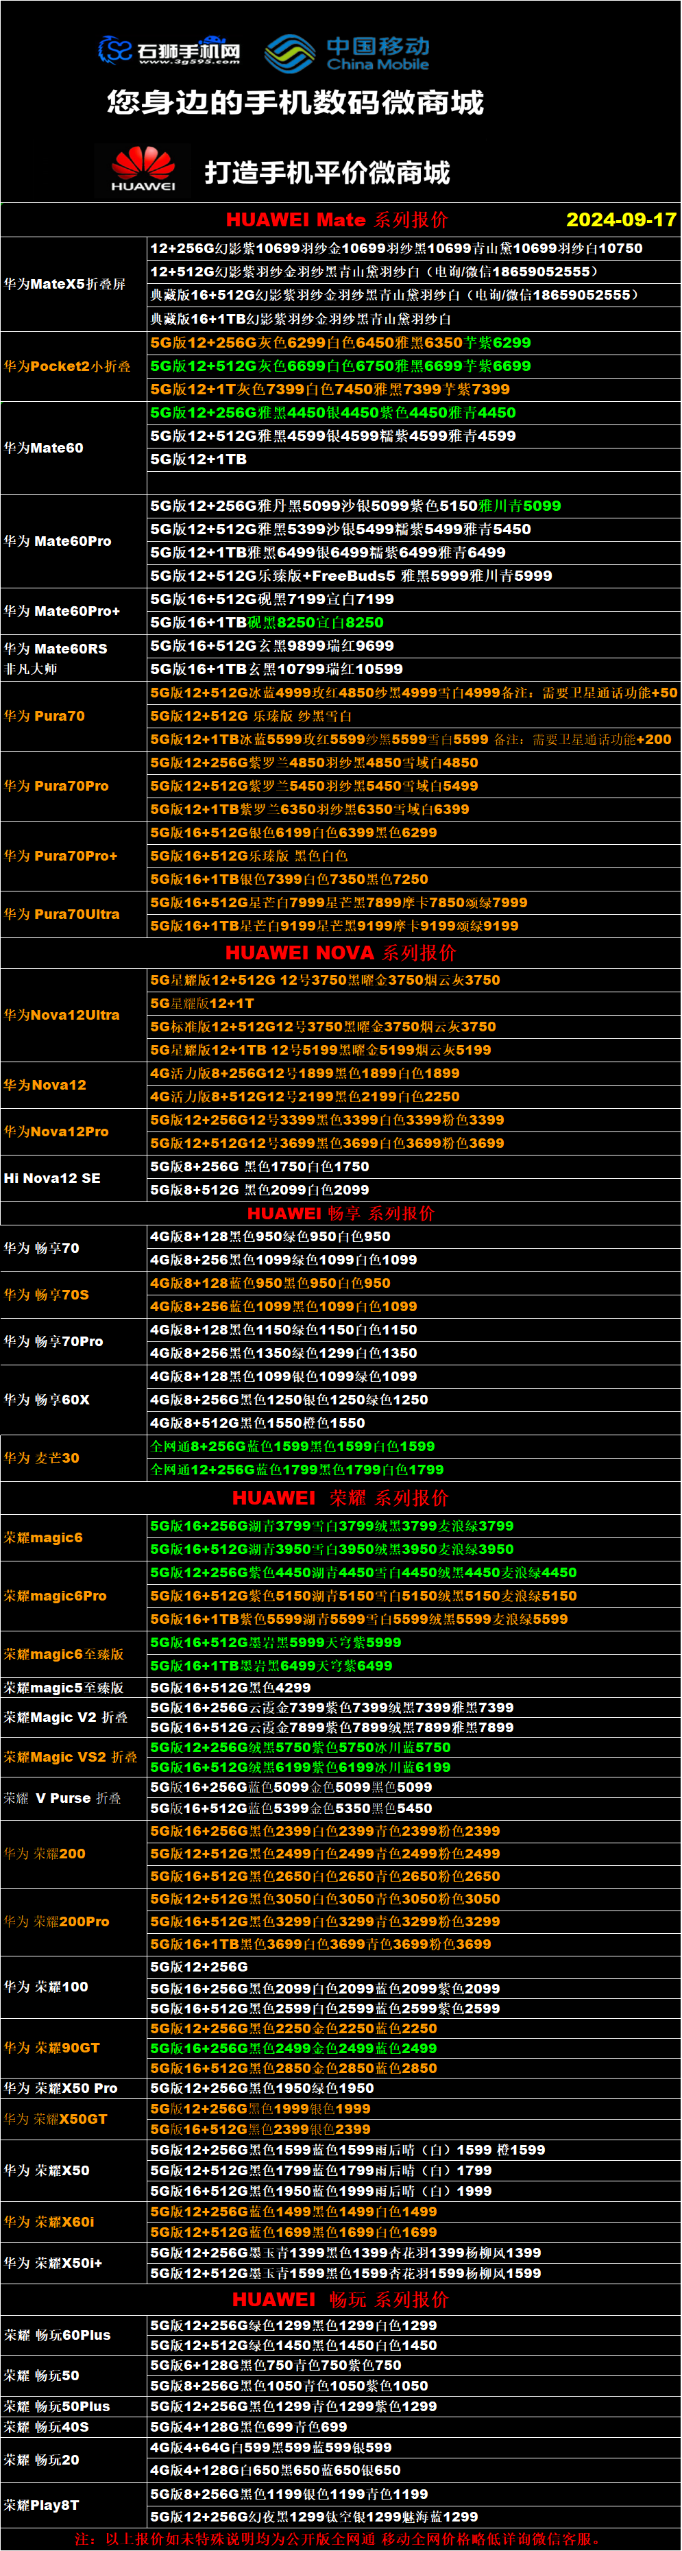This screenshot has height=2551, width=682.
Task: Open the 荣耀Magic VS2 折叠 label
Action: [x=71, y=1757]
